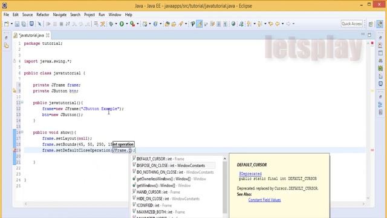Follow the @Deprecated link in Javadoc popup
The height and width of the screenshot is (218, 387).
pos(250,174)
